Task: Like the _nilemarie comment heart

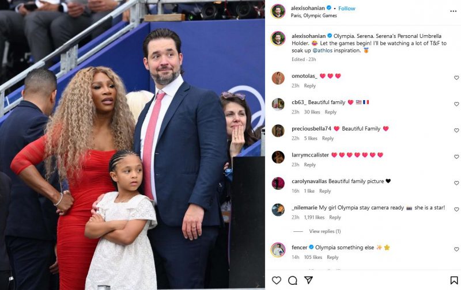Action: click(x=456, y=209)
